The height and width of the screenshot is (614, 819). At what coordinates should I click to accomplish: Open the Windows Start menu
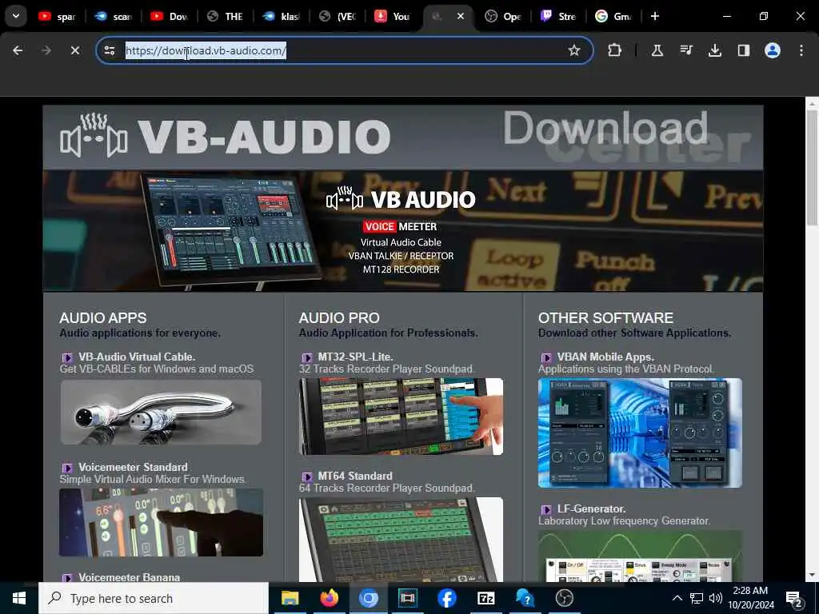point(19,598)
